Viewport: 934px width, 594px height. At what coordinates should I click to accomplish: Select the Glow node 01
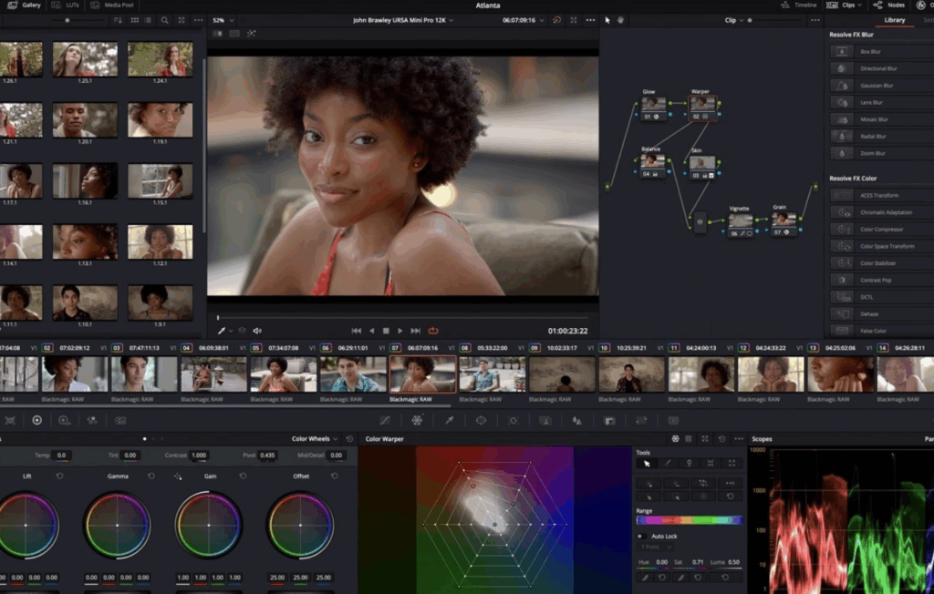[x=653, y=108]
